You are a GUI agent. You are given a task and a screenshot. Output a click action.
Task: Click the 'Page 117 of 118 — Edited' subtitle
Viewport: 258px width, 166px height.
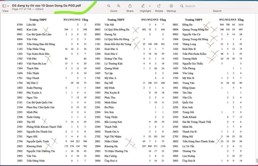point(28,9)
